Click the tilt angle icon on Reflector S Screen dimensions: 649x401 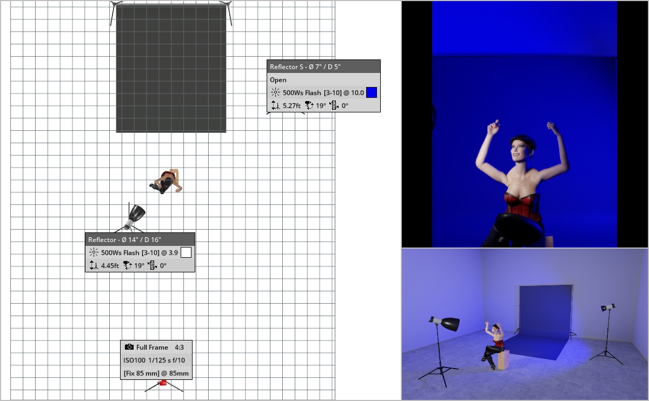[x=309, y=106]
